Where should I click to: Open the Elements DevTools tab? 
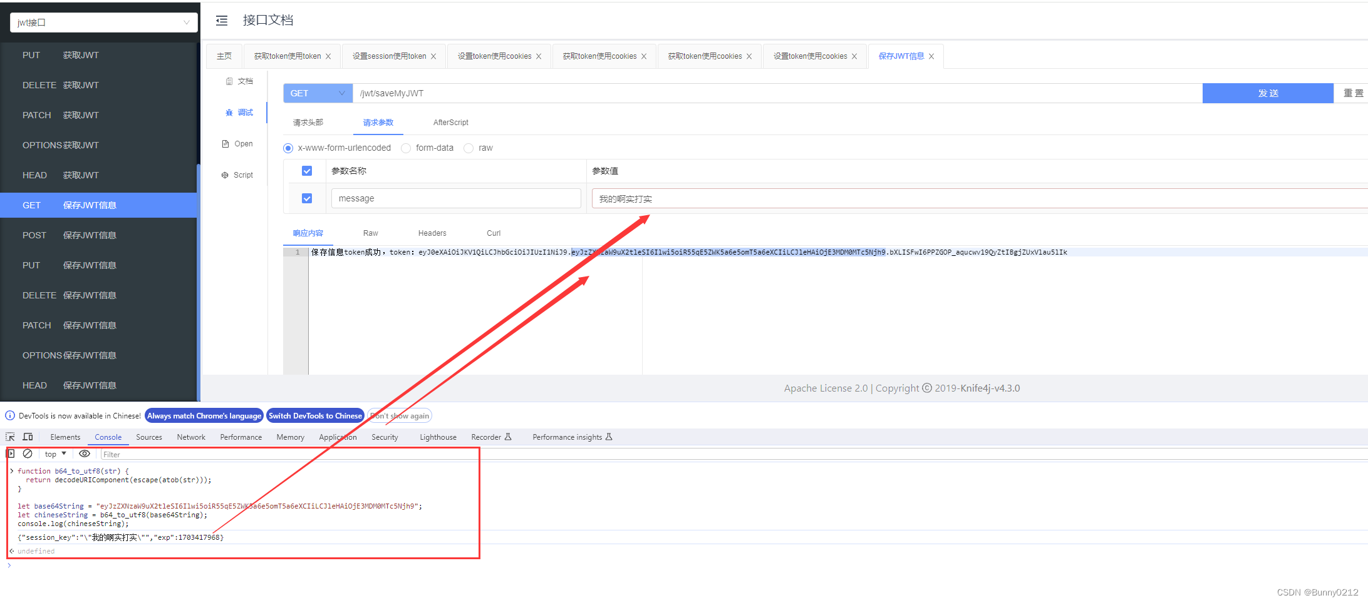tap(65, 437)
